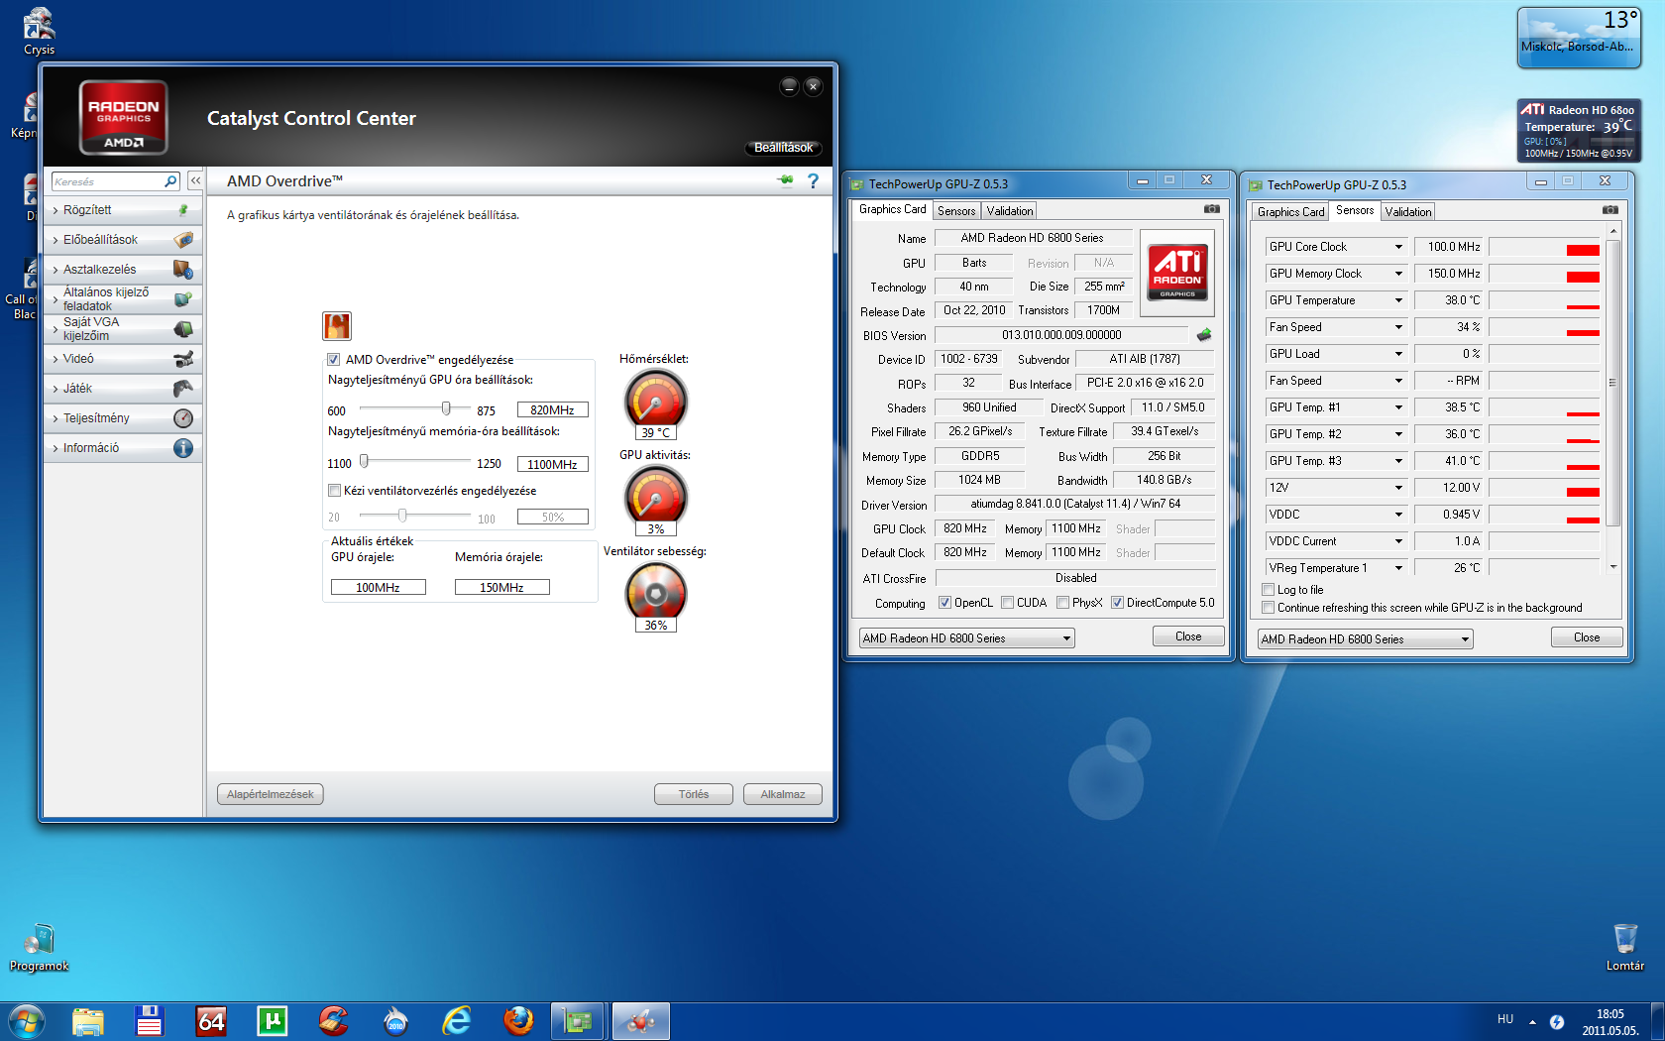Toggle DirectCompute 5.0 checkbox
Image resolution: width=1665 pixels, height=1041 pixels.
click(x=1118, y=603)
